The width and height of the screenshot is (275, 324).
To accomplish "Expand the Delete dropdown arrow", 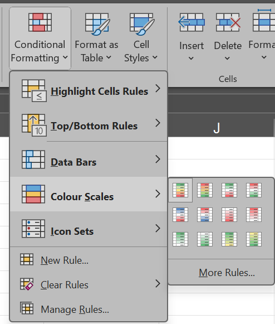I will click(x=227, y=59).
